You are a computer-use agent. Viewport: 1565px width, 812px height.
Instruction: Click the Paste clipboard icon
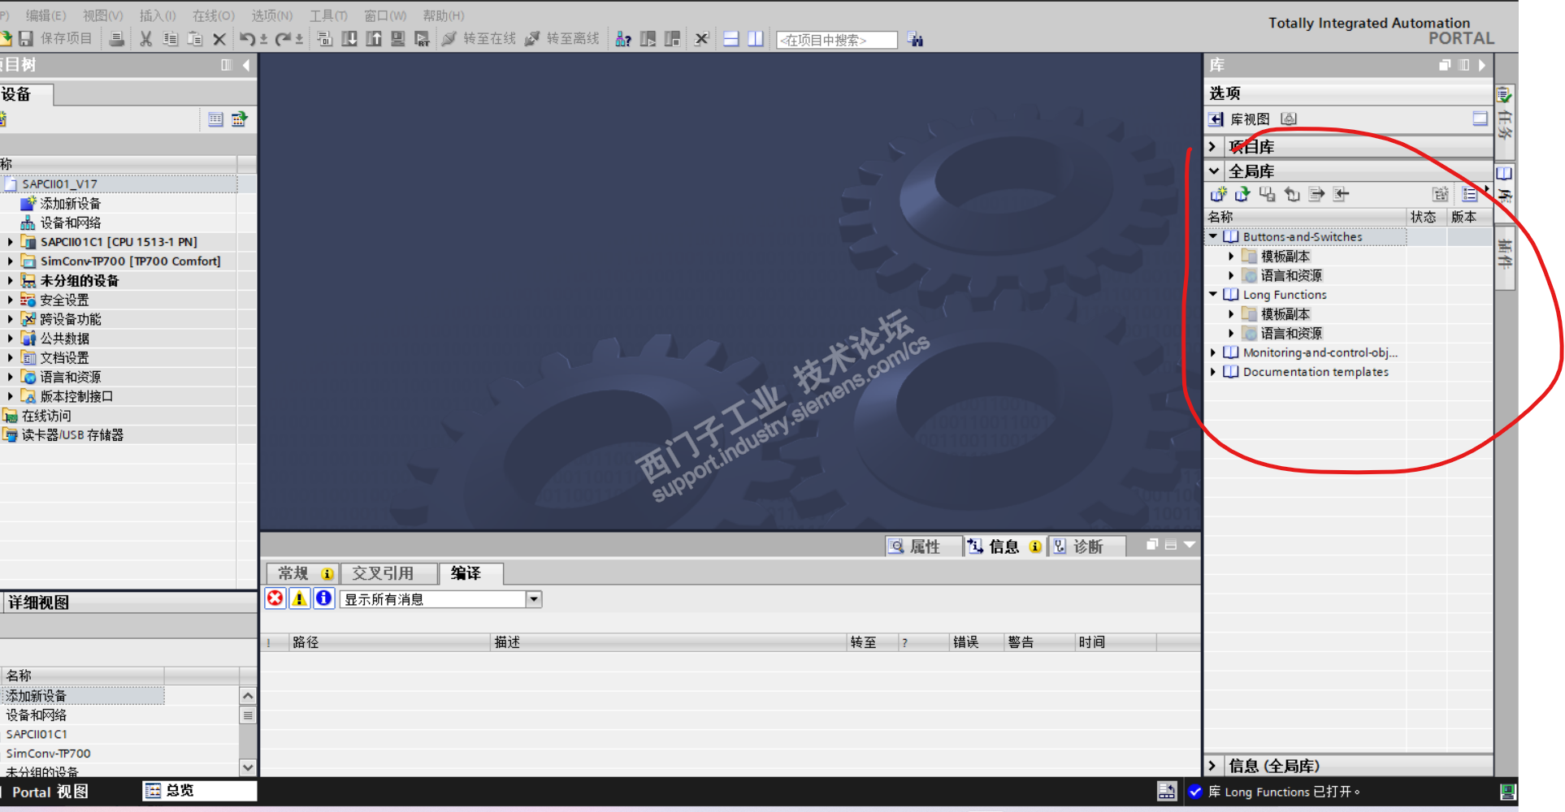pyautogui.click(x=195, y=39)
